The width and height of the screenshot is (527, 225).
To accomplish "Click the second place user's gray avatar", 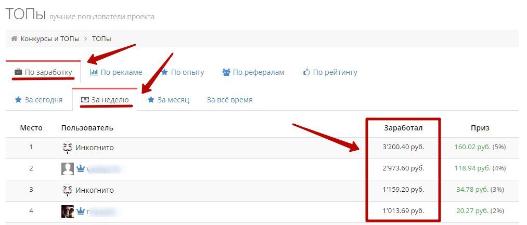I will pos(67,169).
